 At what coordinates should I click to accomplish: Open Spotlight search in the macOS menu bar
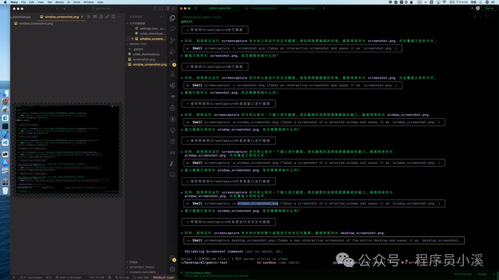click(x=480, y=2)
